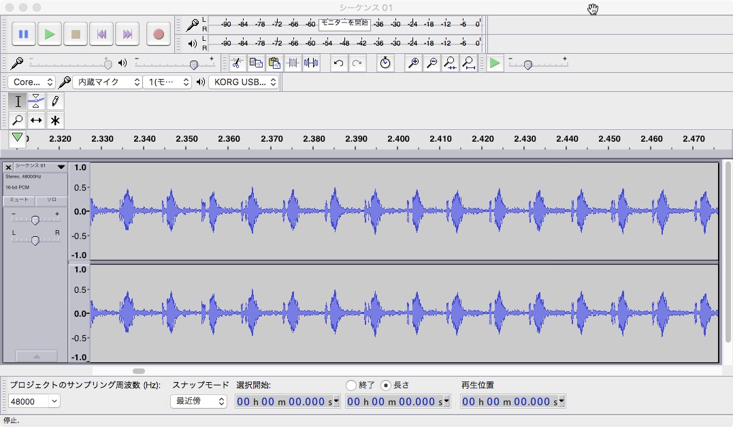Click the Silence audio icon
Screen dimensions: 733x427
point(311,63)
